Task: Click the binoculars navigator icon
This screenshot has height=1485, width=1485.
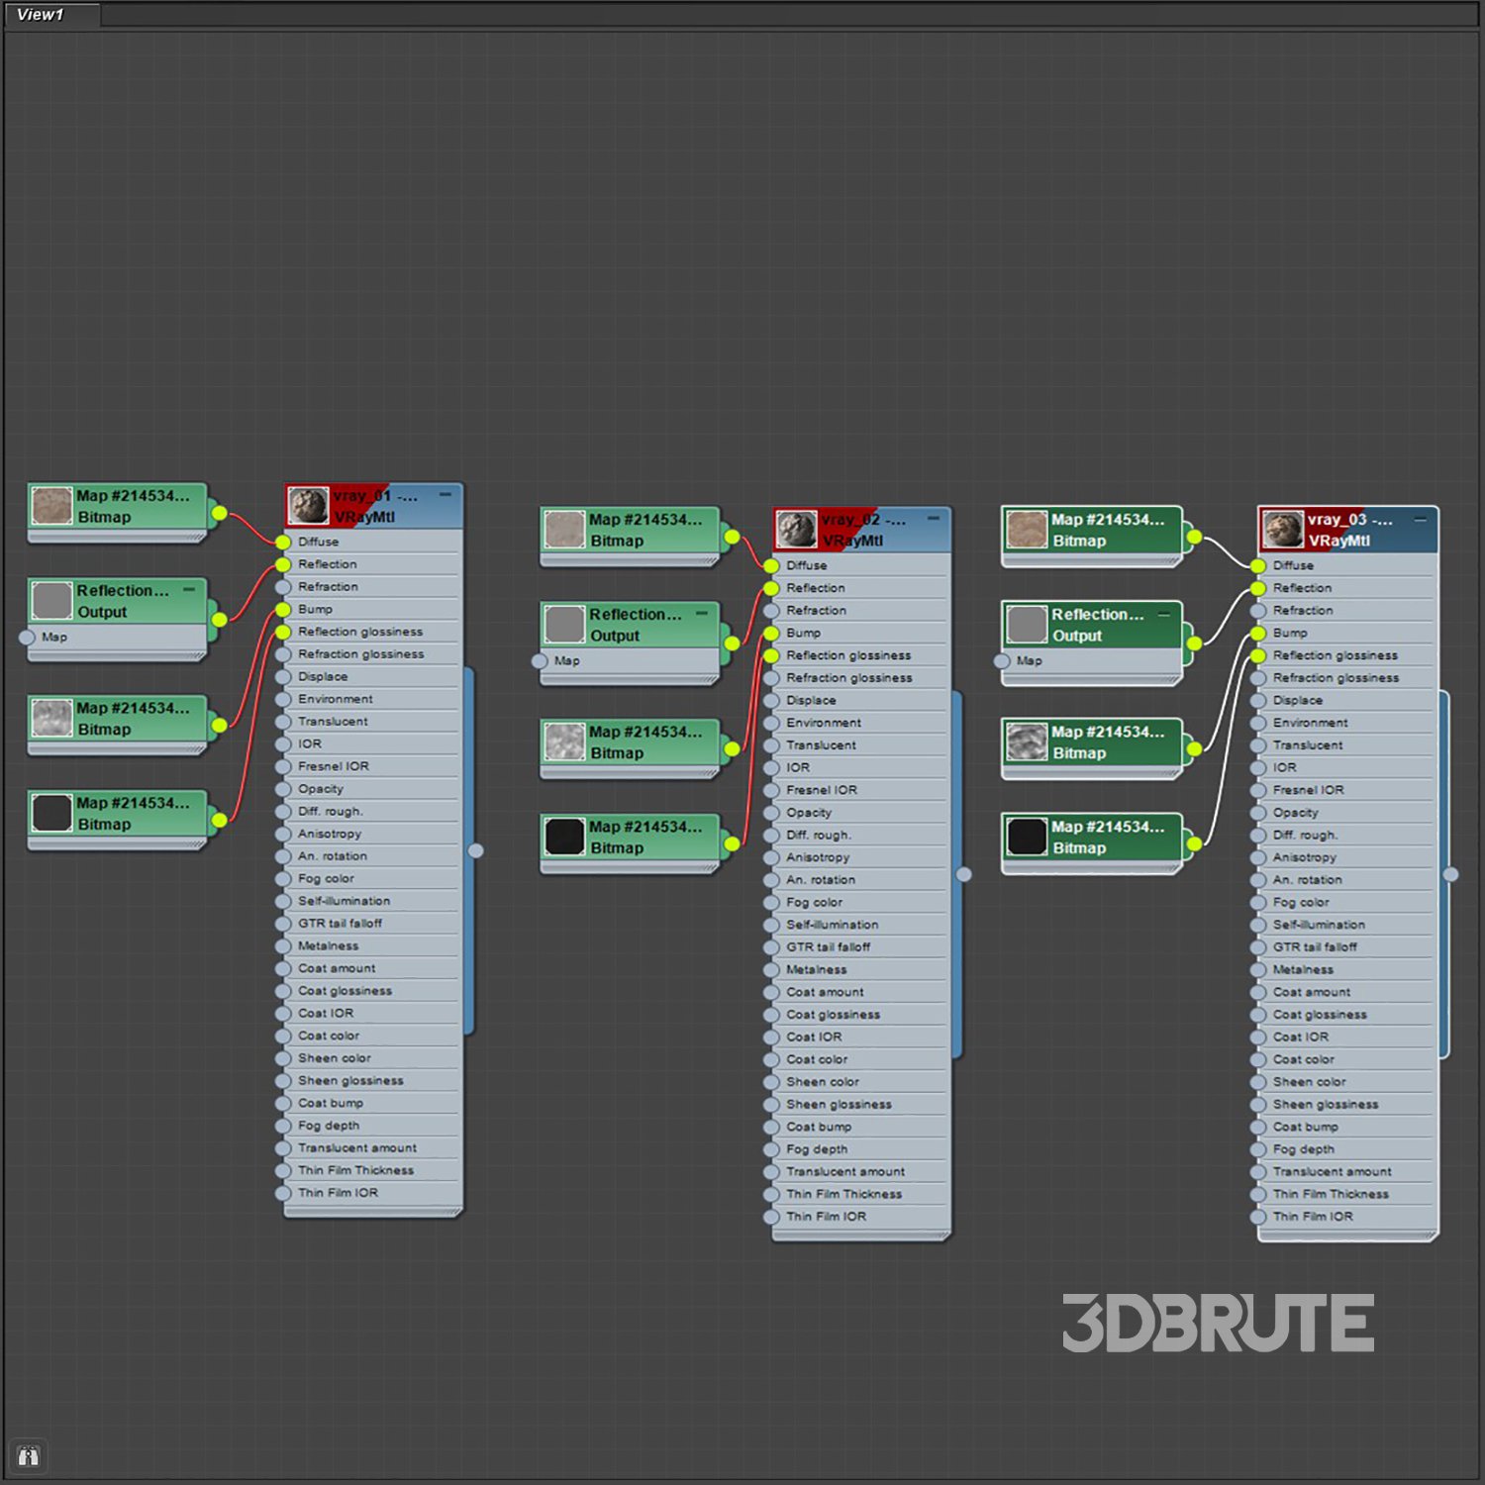Action: tap(28, 1455)
